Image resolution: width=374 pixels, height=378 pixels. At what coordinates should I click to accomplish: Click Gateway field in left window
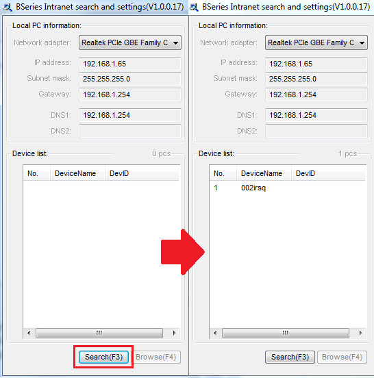130,94
